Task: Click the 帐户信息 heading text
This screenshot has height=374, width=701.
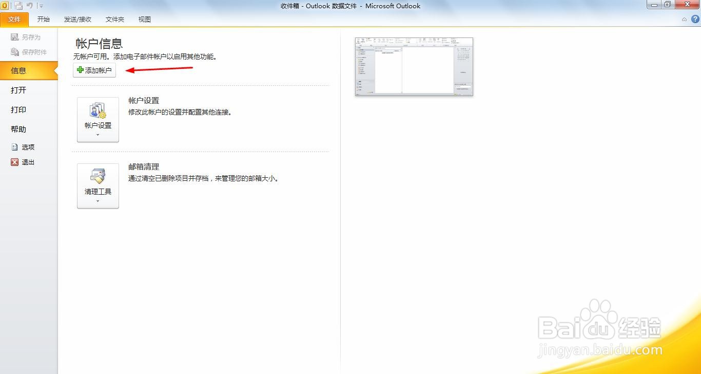Action: click(99, 44)
